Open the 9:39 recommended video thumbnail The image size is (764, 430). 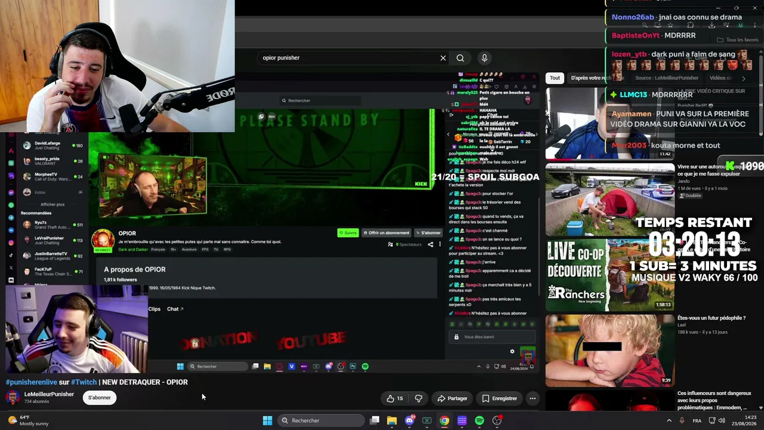(609, 351)
